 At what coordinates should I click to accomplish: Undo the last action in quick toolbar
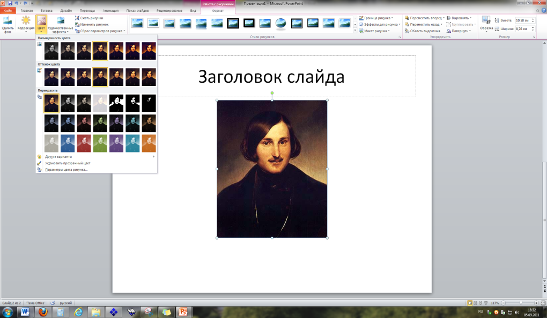click(16, 3)
